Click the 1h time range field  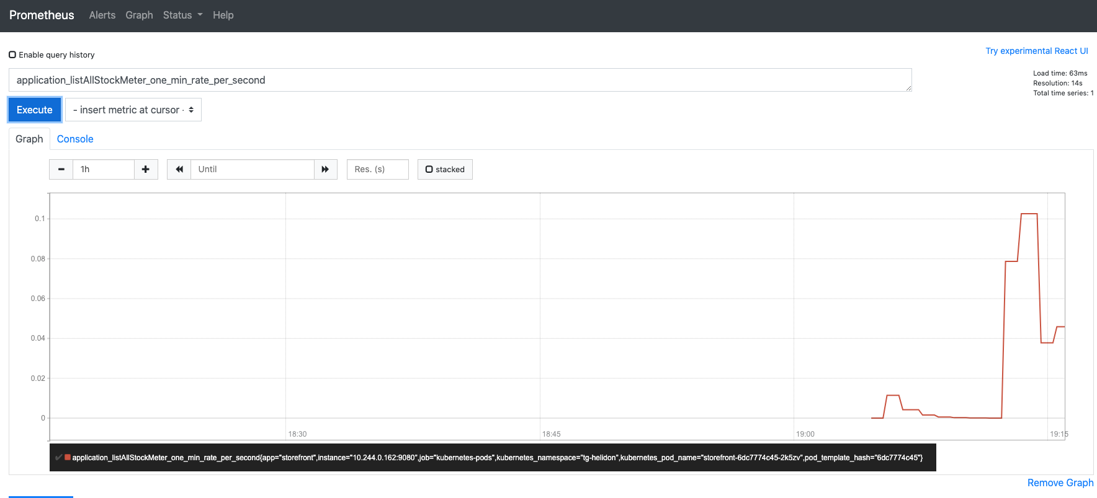point(104,169)
